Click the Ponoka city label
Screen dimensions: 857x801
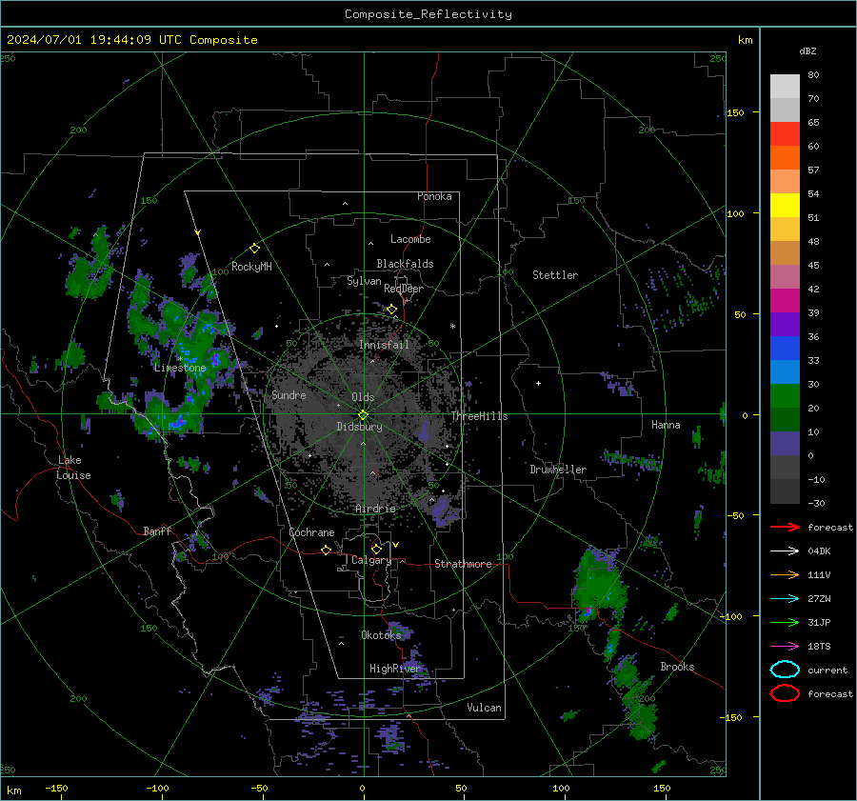click(434, 196)
